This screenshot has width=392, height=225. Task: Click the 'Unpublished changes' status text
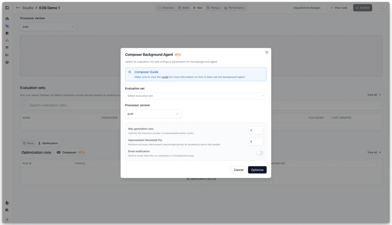point(307,8)
